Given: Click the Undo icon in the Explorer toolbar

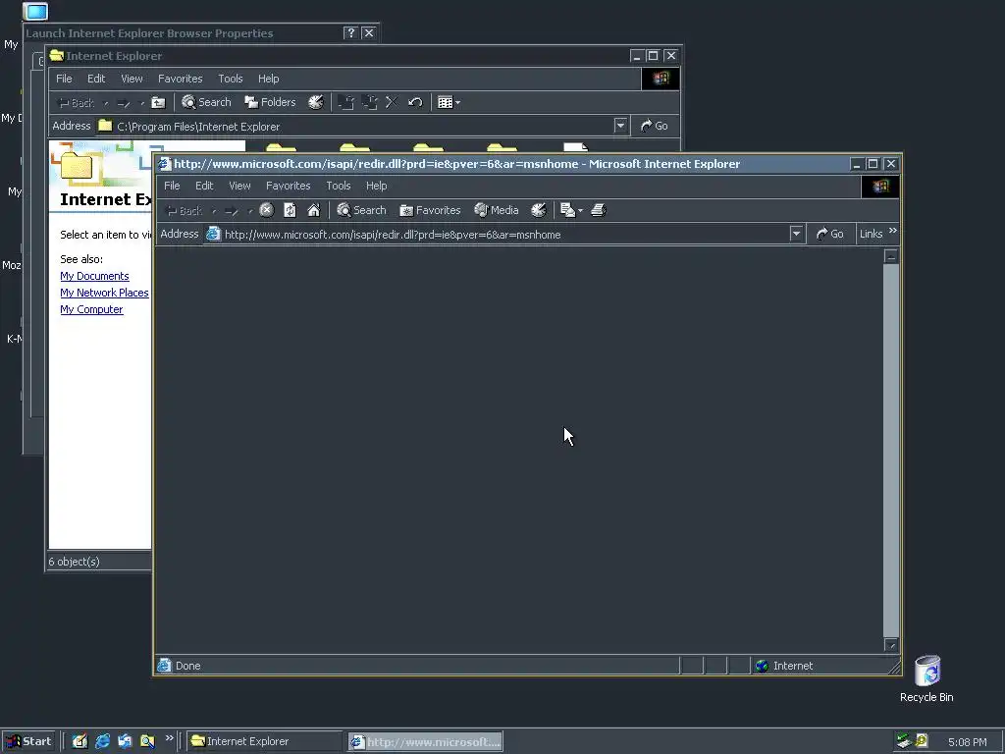Looking at the screenshot, I should (415, 102).
